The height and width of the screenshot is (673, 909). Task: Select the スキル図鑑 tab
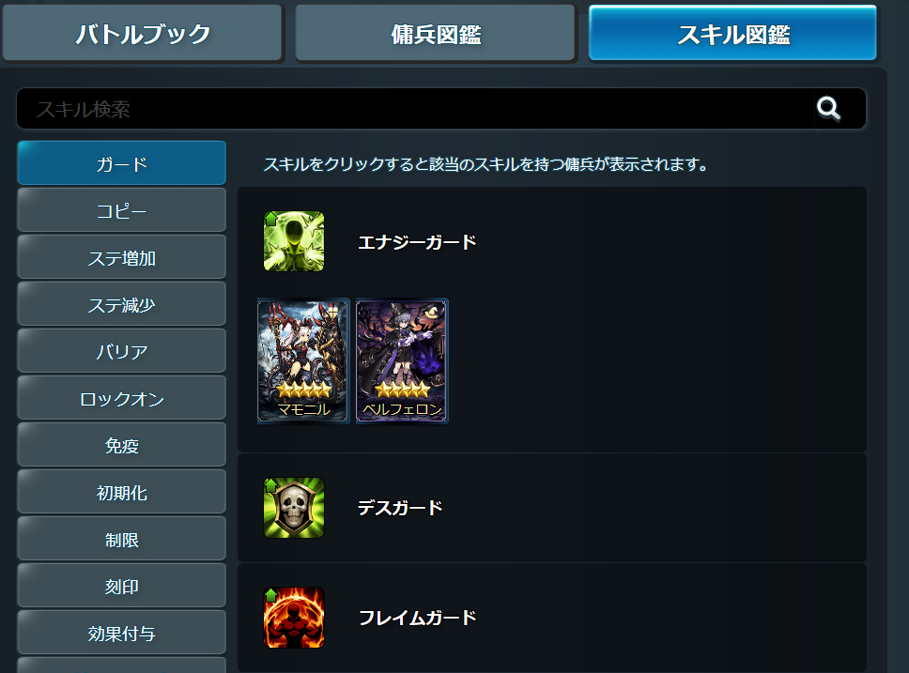(x=732, y=33)
